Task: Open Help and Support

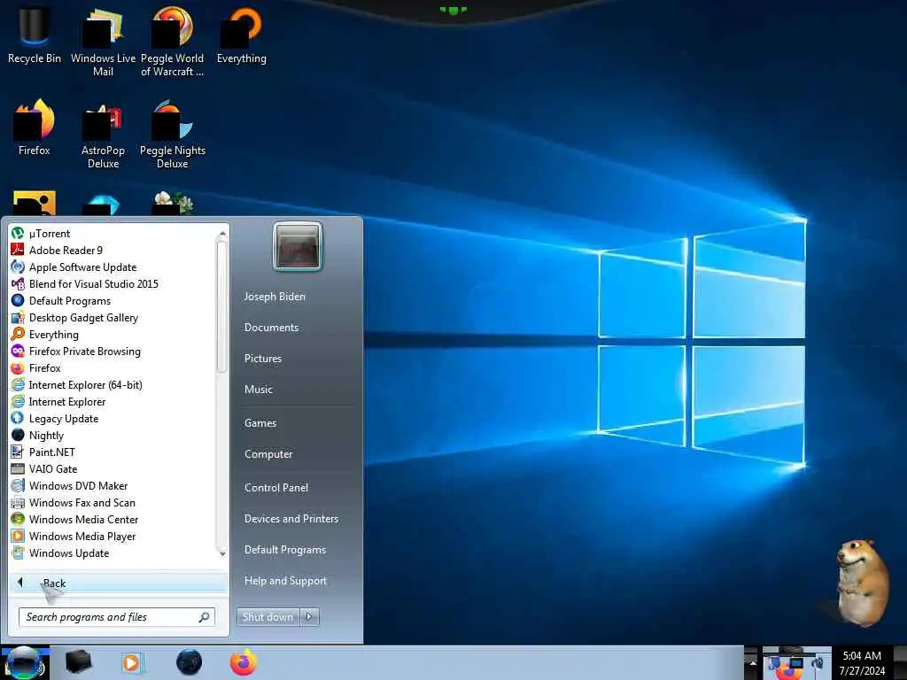Action: tap(286, 581)
